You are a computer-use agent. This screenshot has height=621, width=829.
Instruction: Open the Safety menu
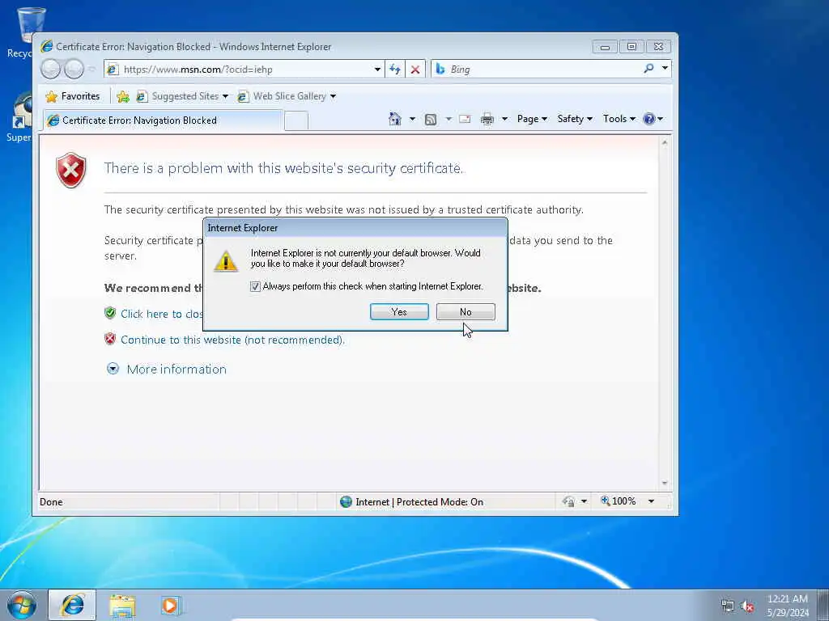point(575,119)
